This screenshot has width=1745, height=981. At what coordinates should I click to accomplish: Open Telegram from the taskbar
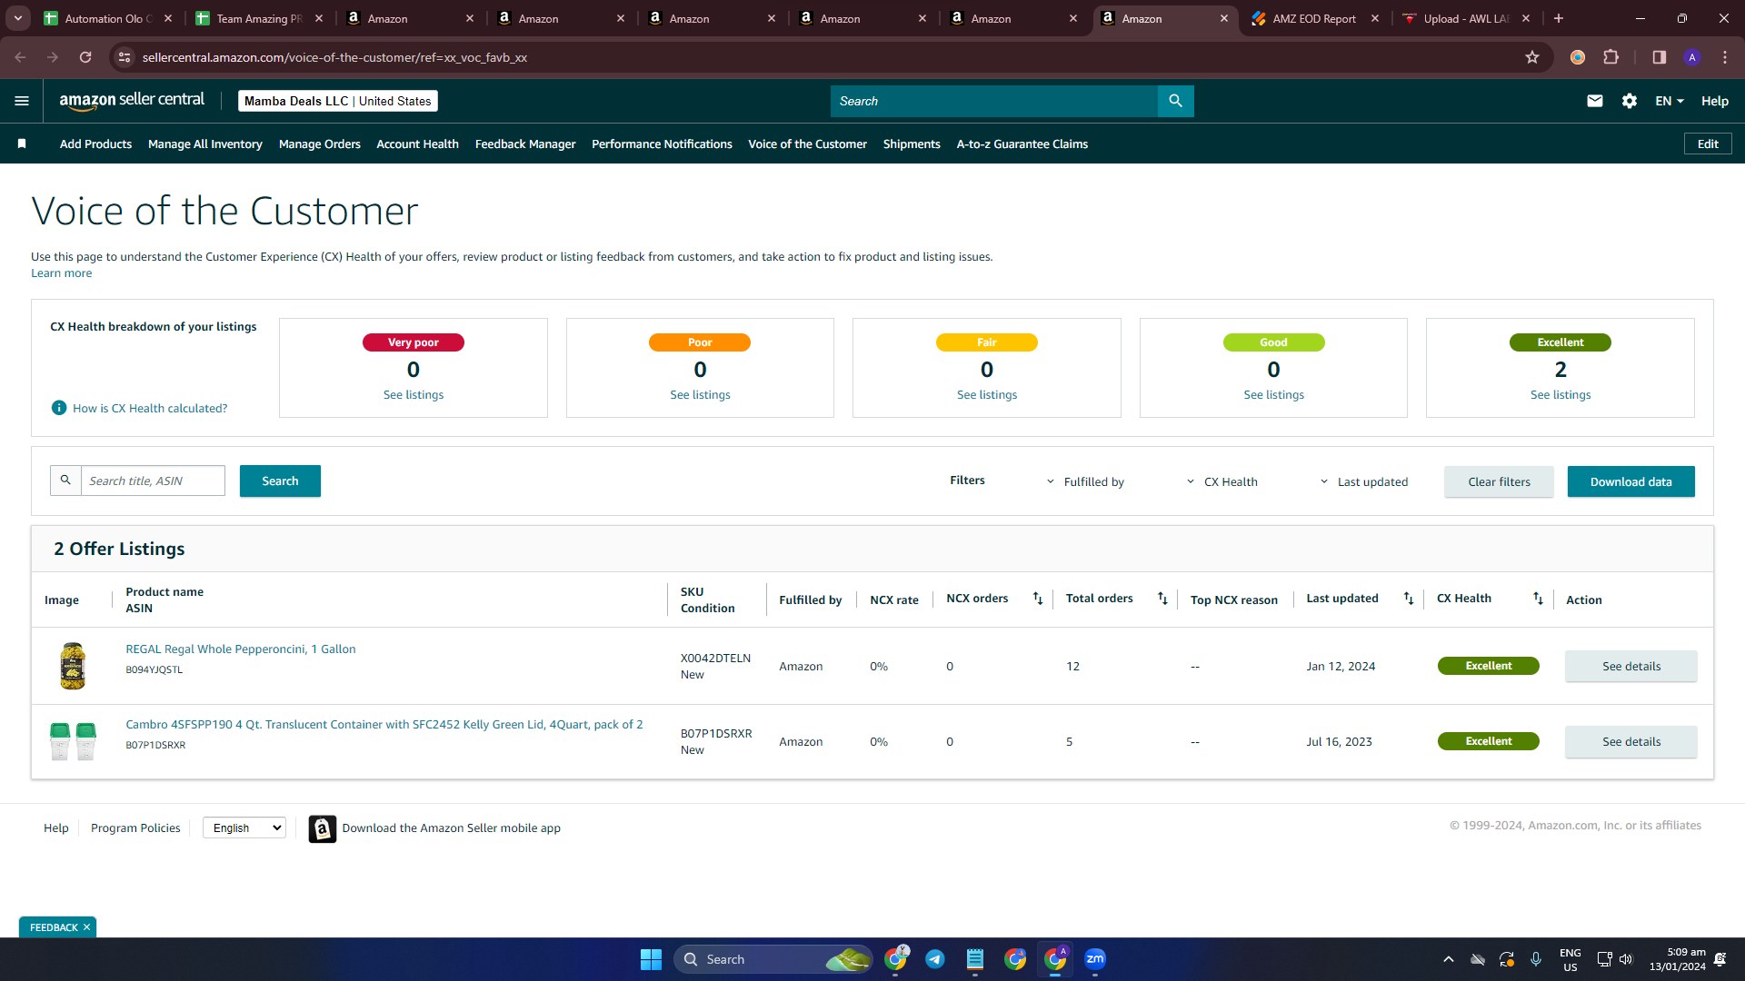pyautogui.click(x=935, y=959)
